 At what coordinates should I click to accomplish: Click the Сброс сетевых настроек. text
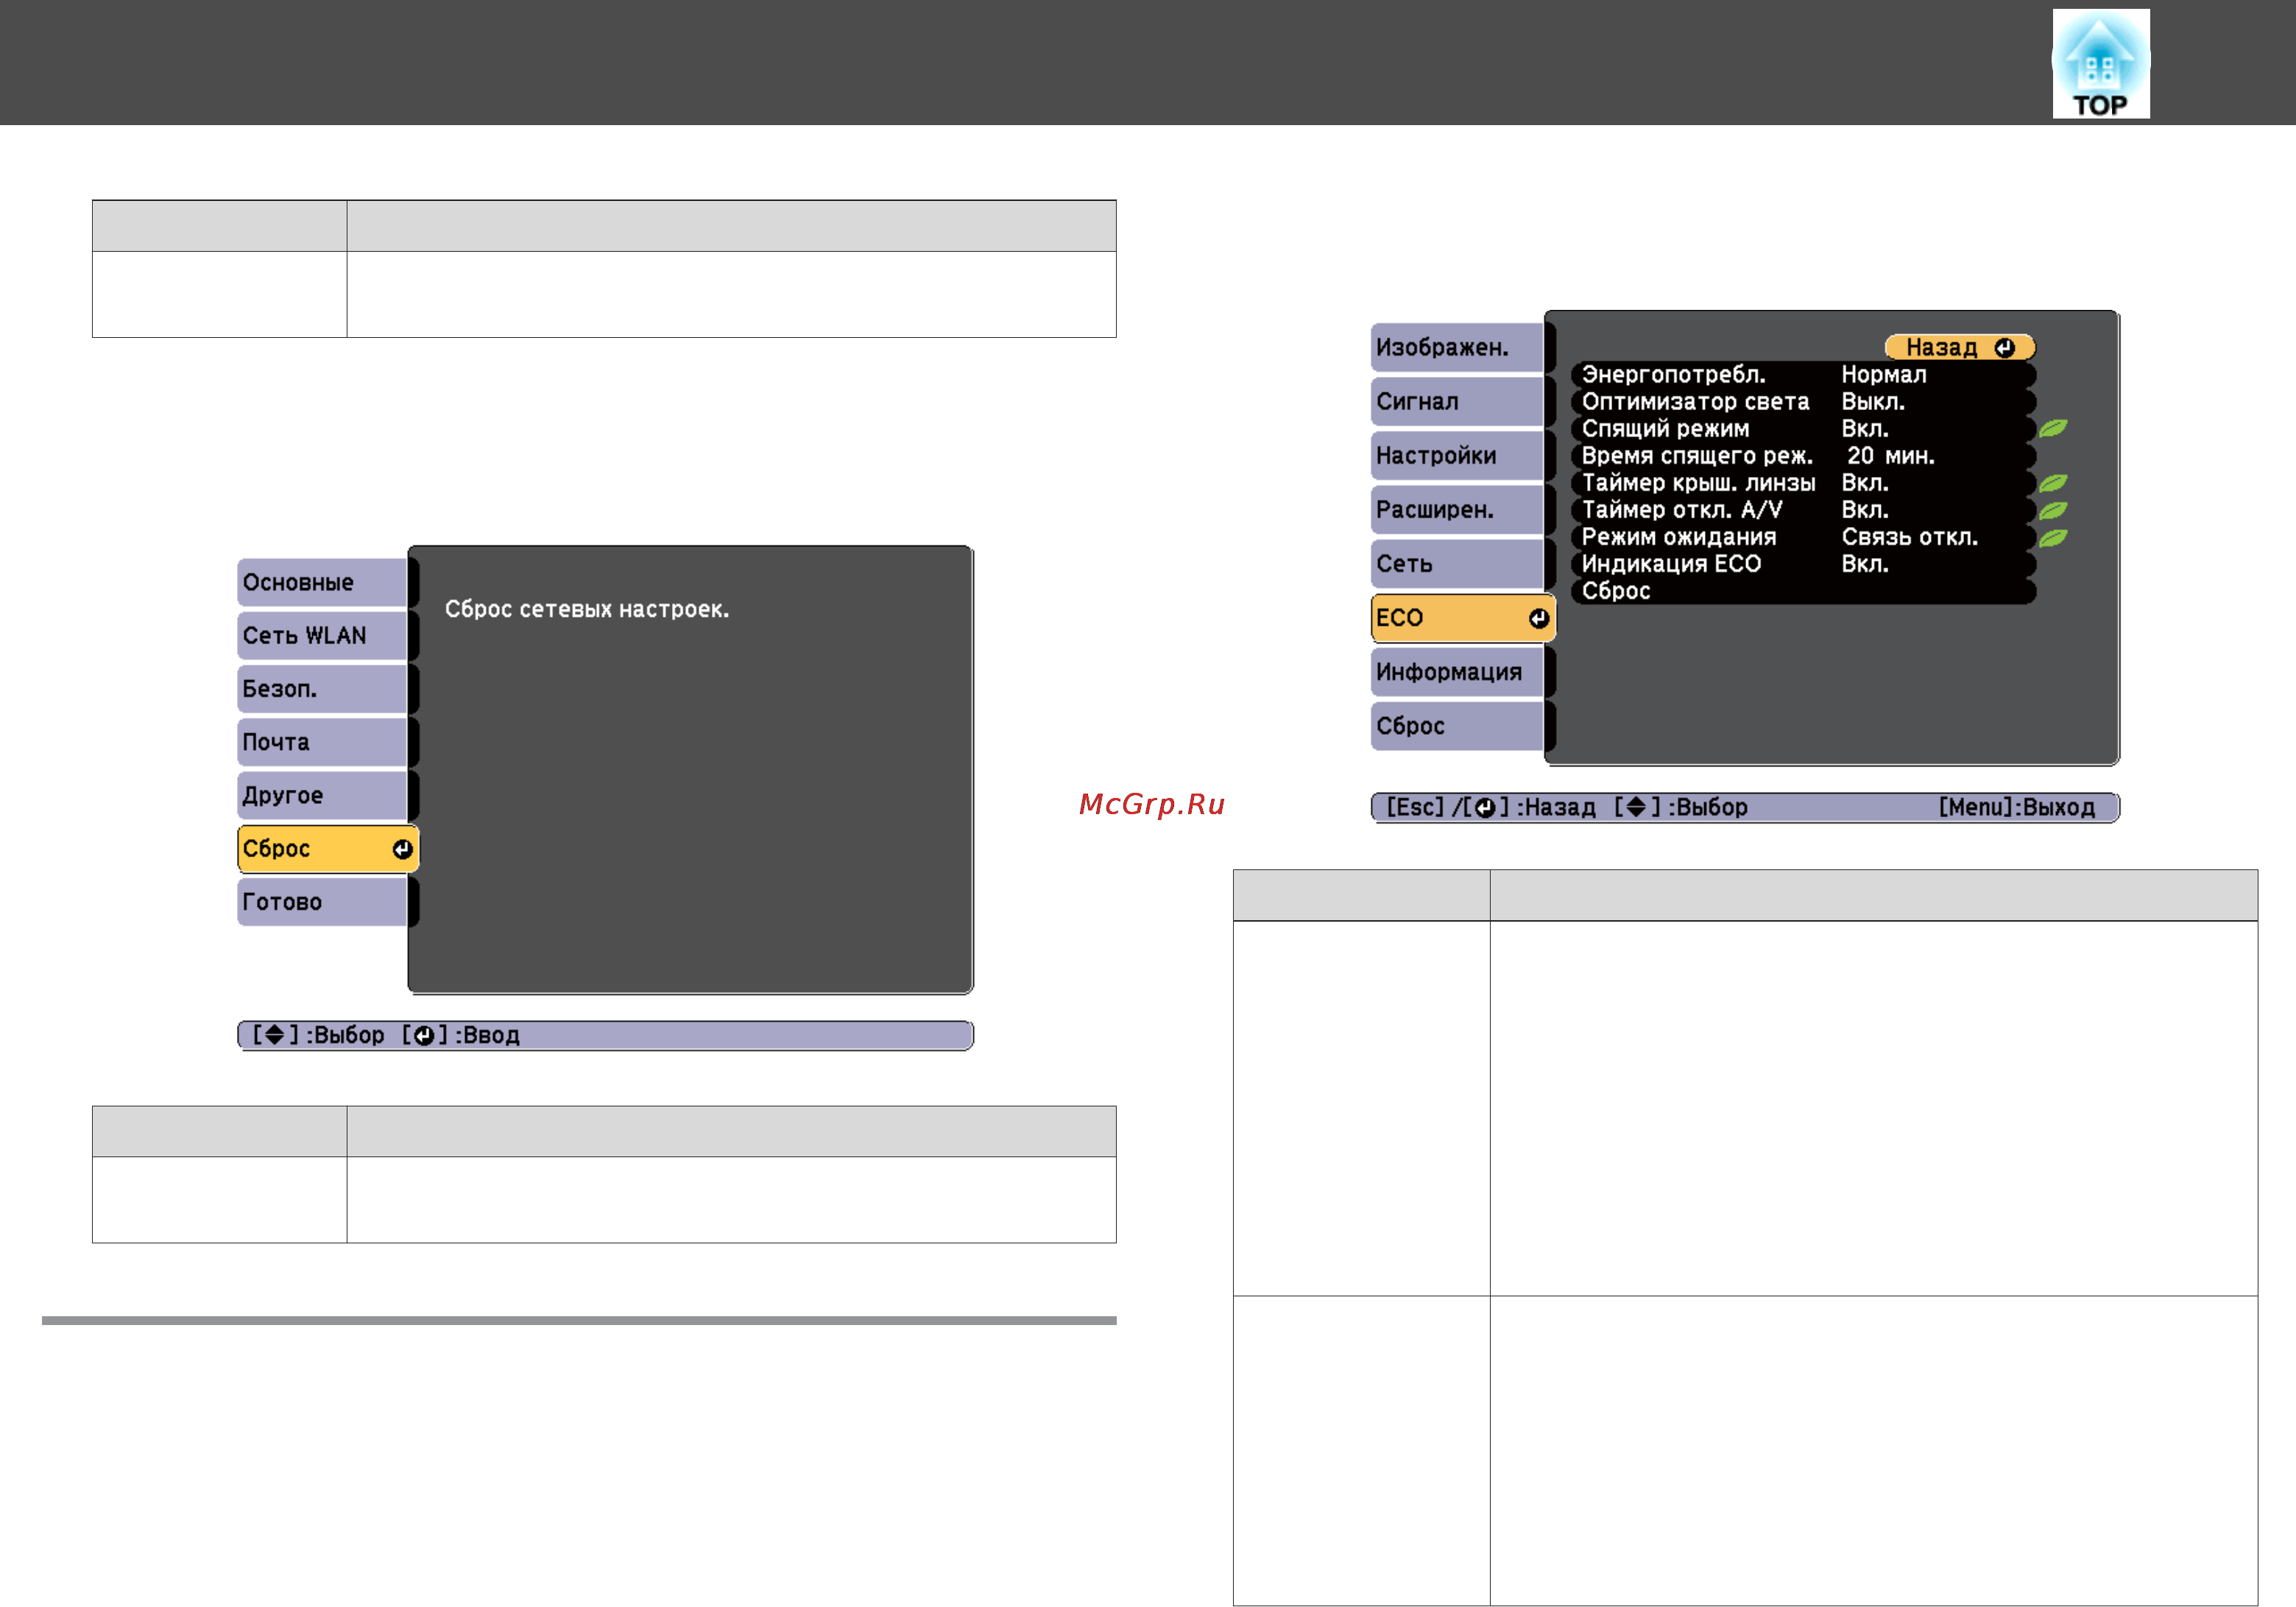click(x=587, y=609)
